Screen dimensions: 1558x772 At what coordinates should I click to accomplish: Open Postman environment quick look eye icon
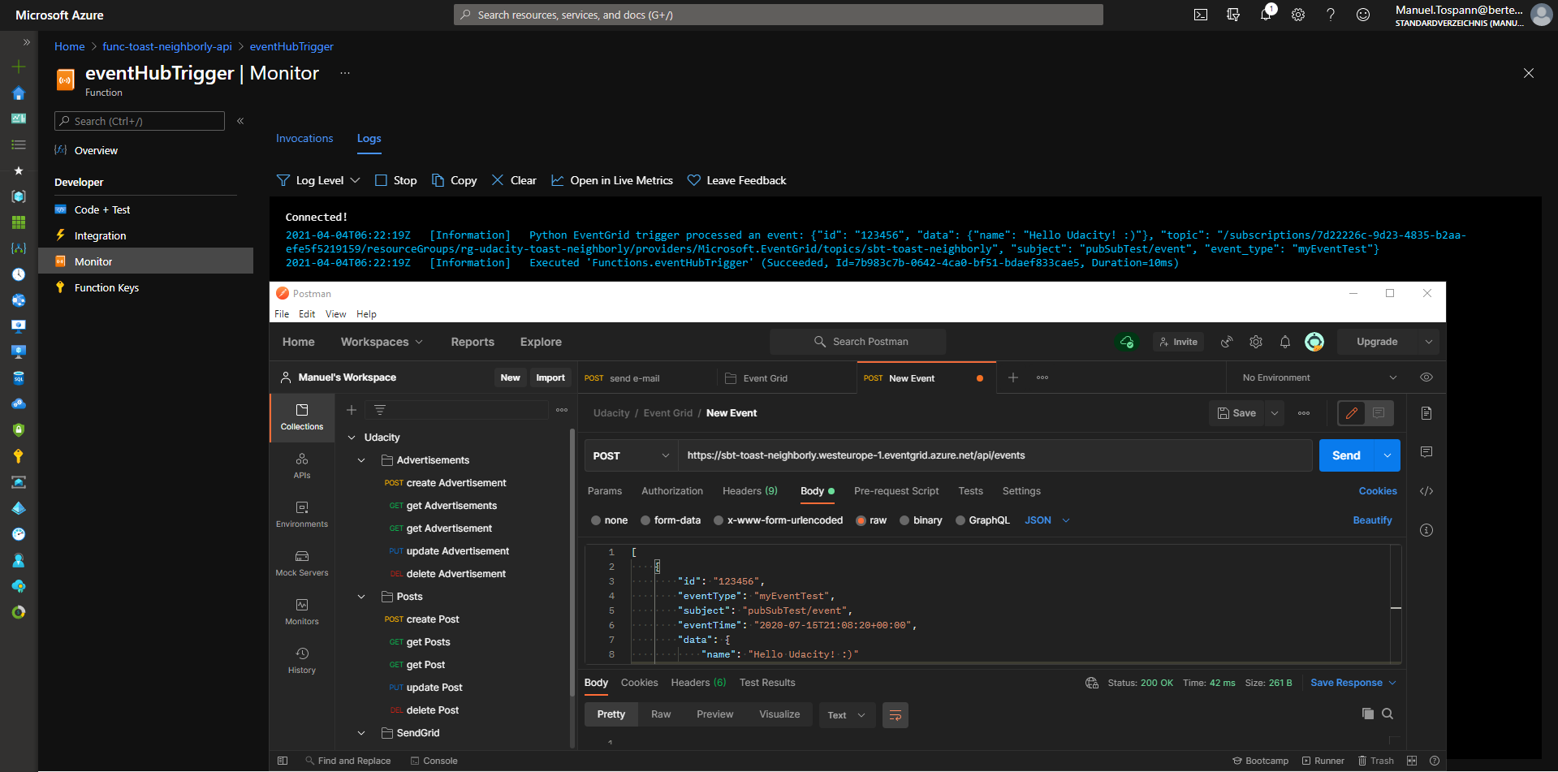tap(1426, 377)
